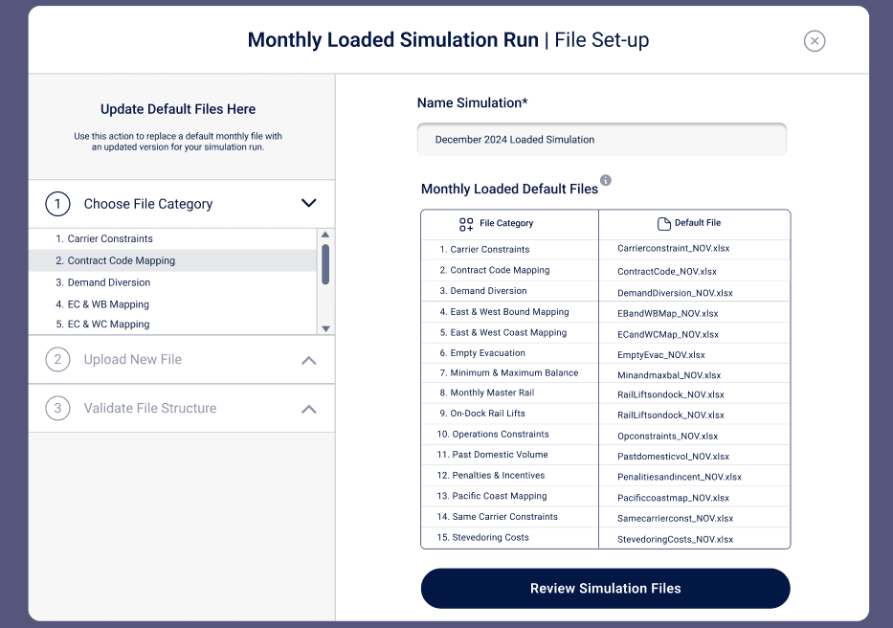The height and width of the screenshot is (628, 893).
Task: Click the Review Simulation Files button
Action: pos(606,588)
